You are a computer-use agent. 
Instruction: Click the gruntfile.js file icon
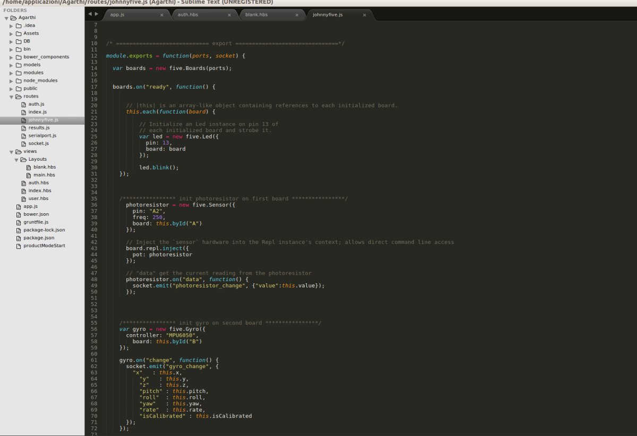pyautogui.click(x=19, y=222)
